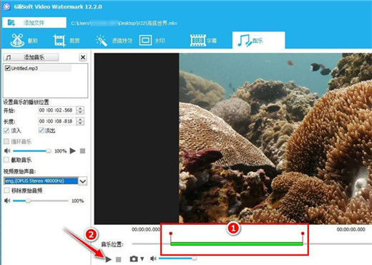Adjust the music volume slider
This screenshot has height=265, width=372.
click(x=32, y=151)
